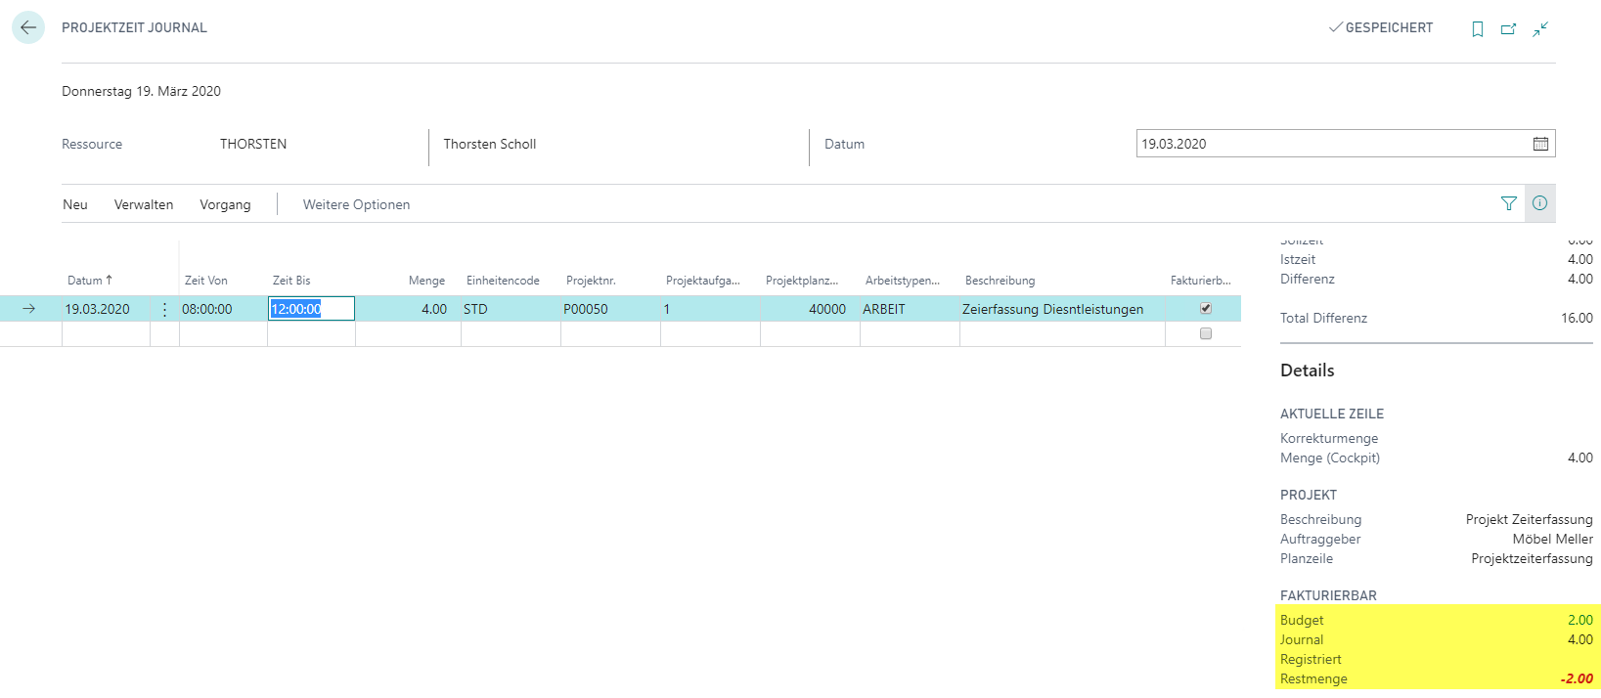1601x698 pixels.
Task: Click the Journal value 4.00
Action: 1580,639
